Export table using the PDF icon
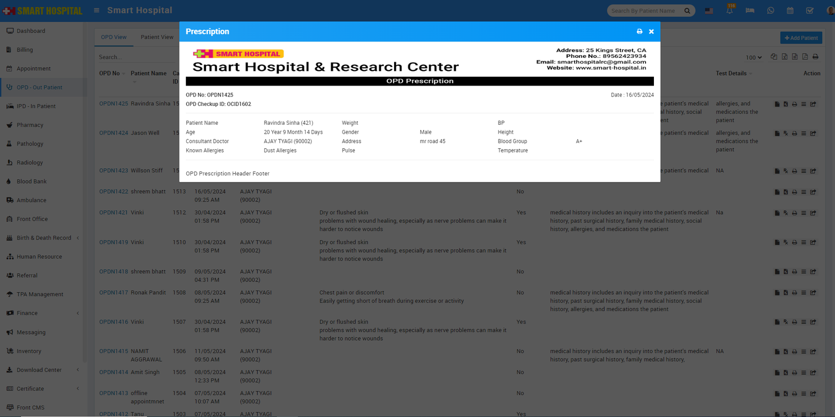The height and width of the screenshot is (417, 835). 805,57
